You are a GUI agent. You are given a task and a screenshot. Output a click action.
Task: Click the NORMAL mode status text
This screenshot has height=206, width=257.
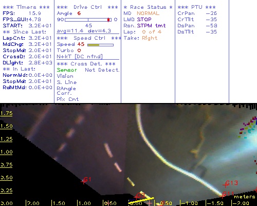148,13
